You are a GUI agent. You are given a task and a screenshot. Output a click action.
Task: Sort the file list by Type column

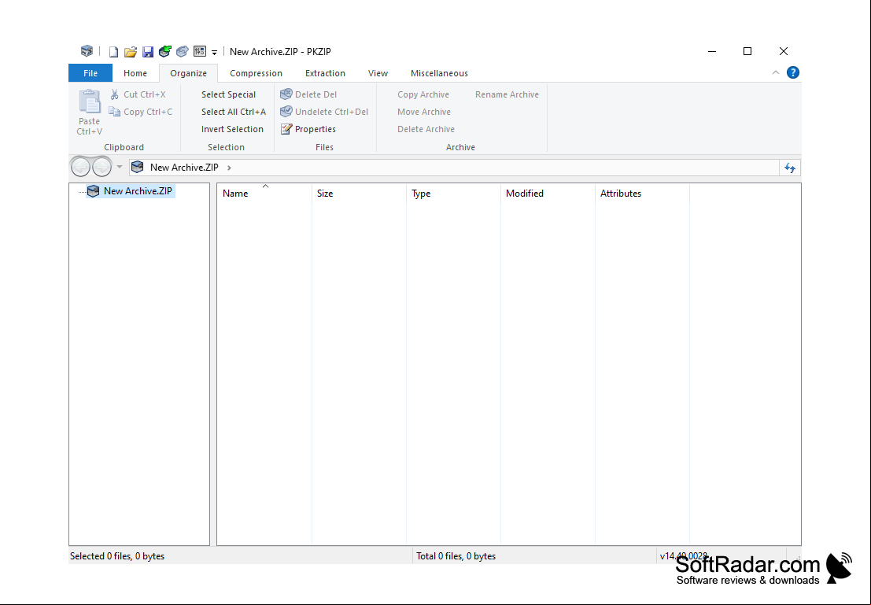tap(453, 194)
